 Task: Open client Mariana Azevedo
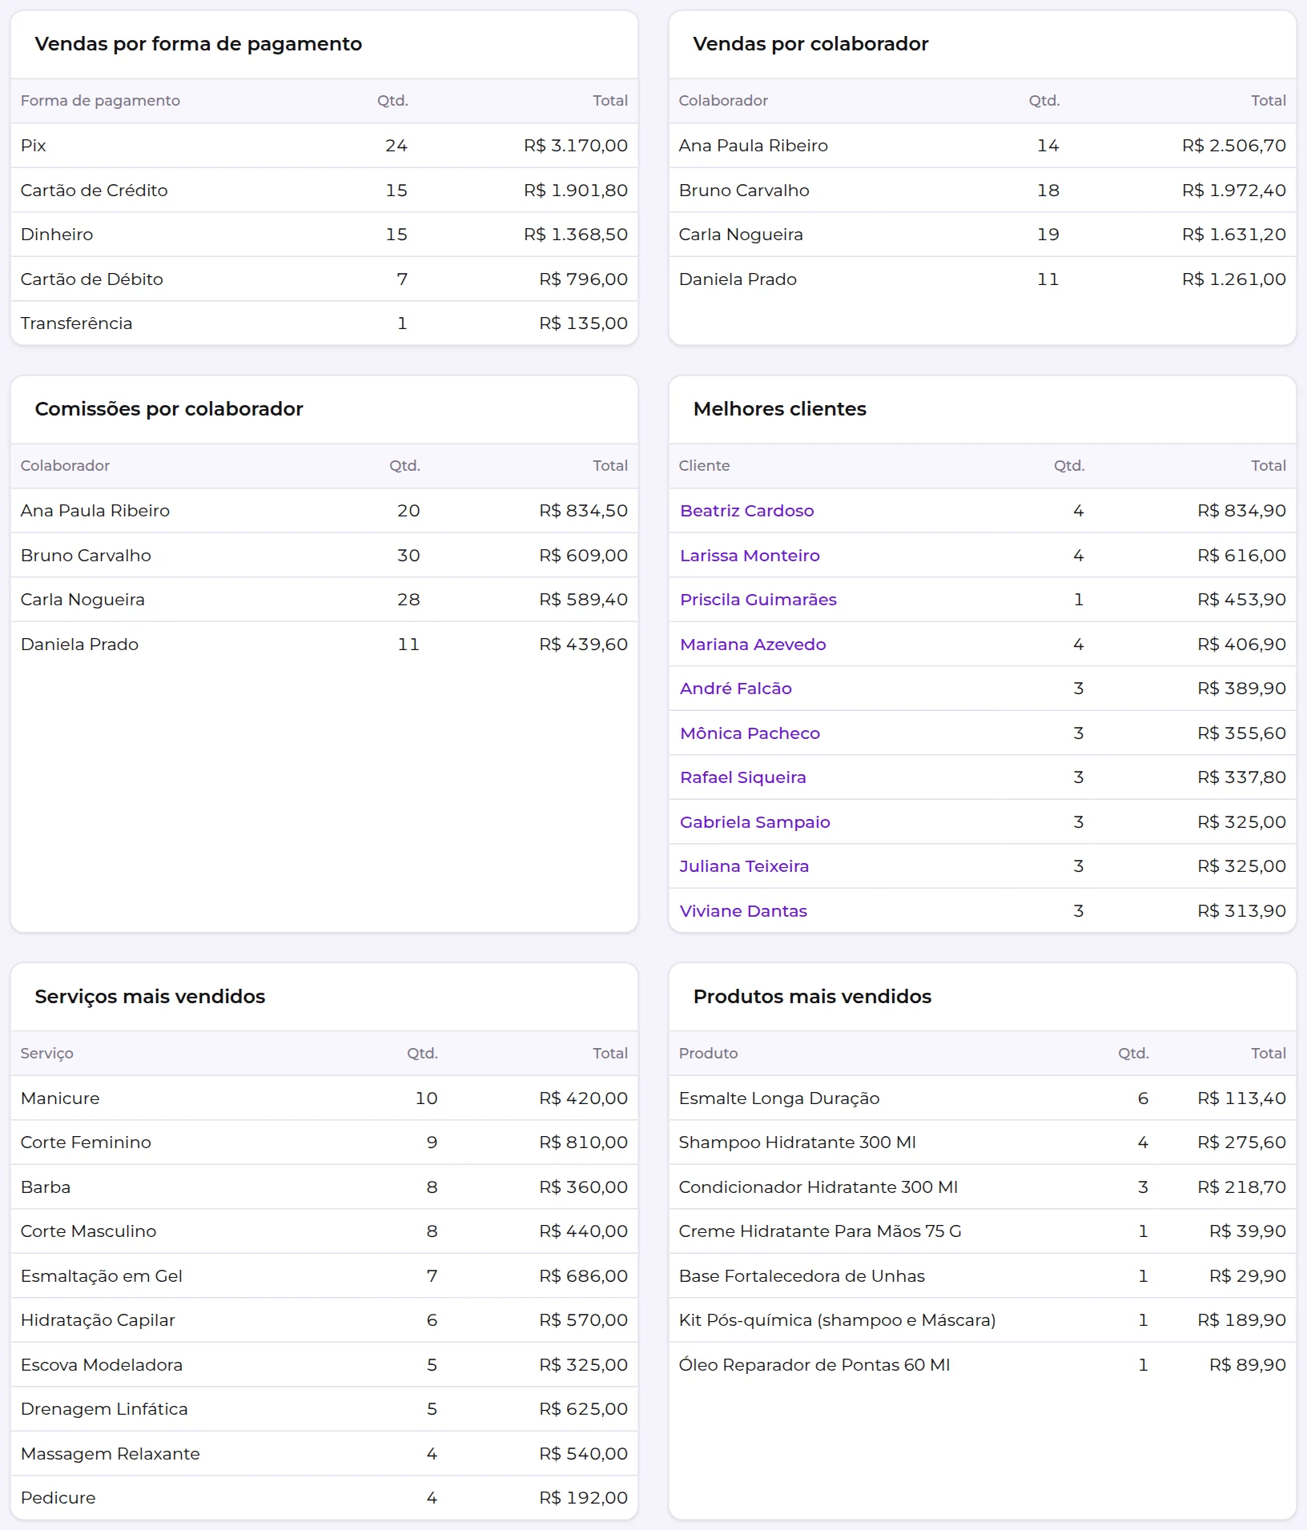click(x=753, y=645)
